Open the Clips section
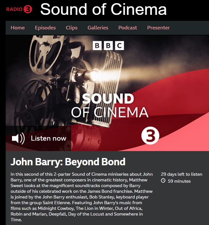 (x=72, y=28)
